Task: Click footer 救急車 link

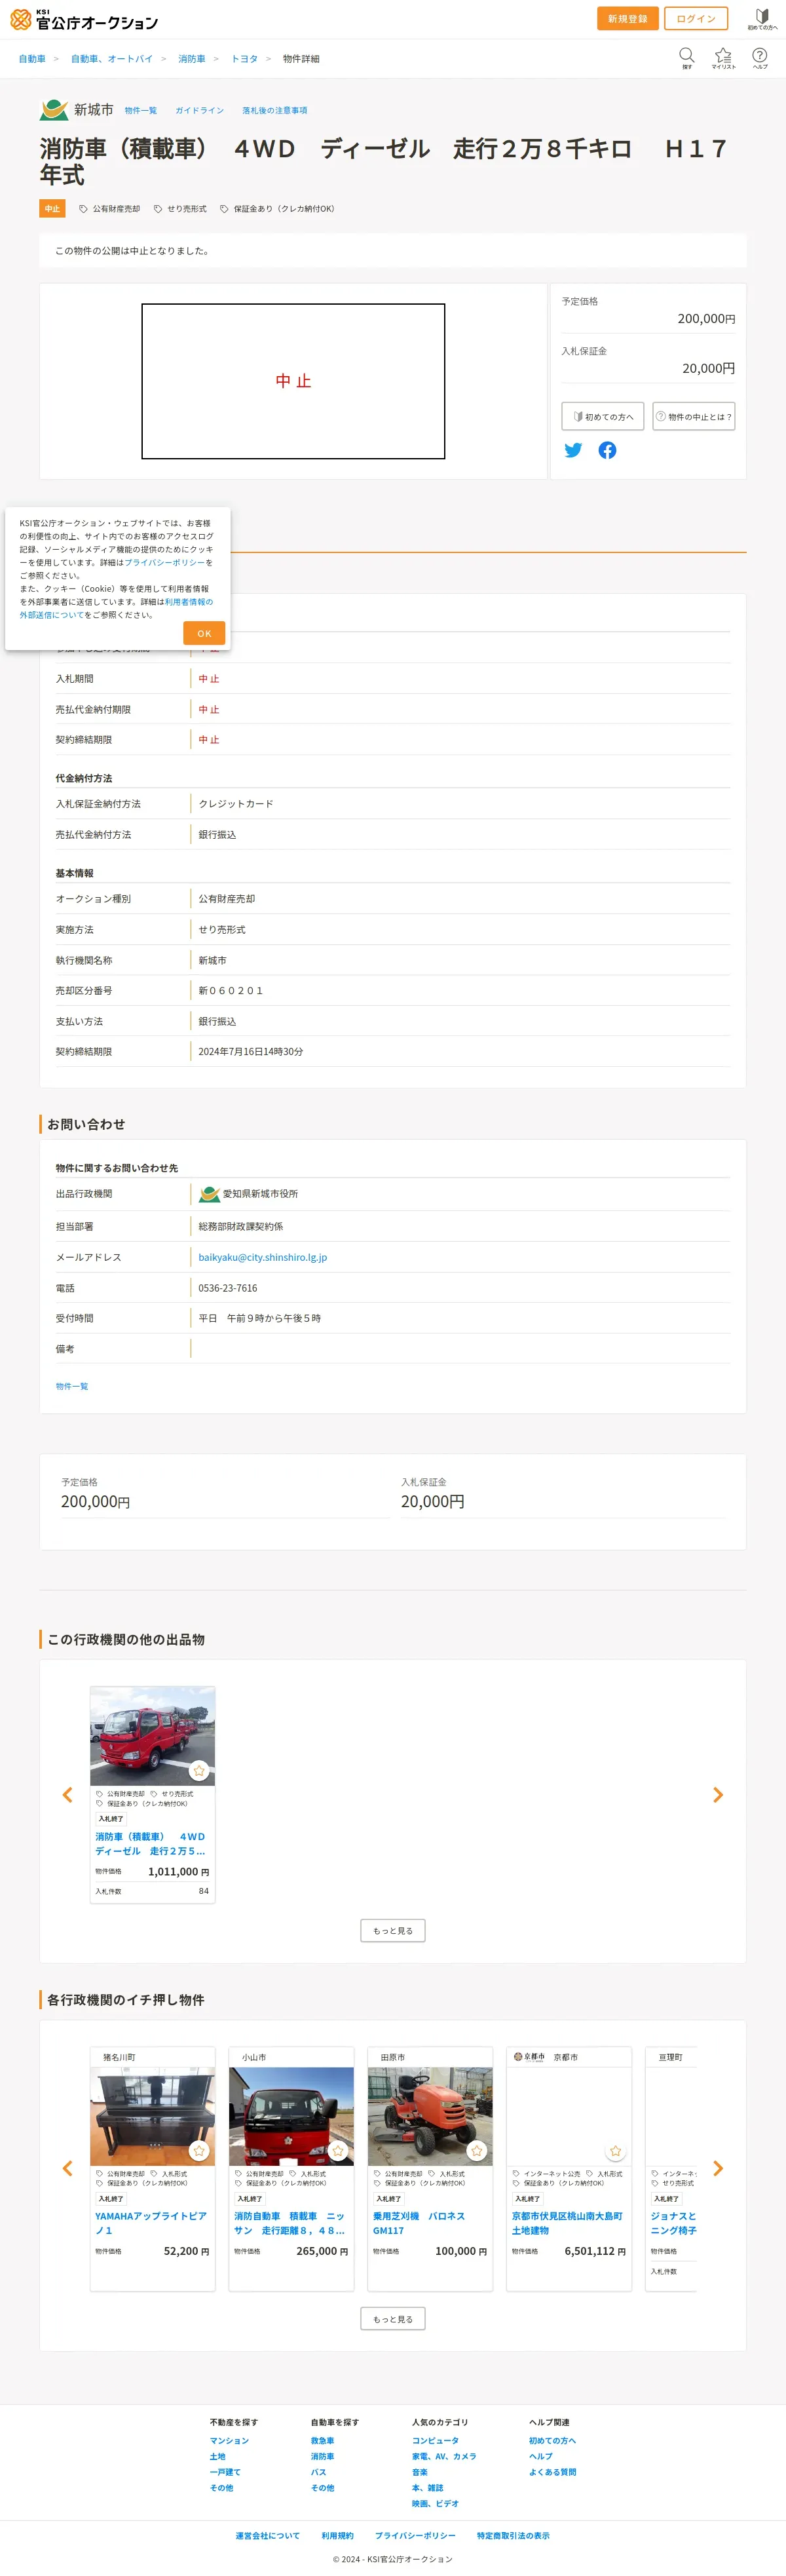Action: tap(322, 2440)
